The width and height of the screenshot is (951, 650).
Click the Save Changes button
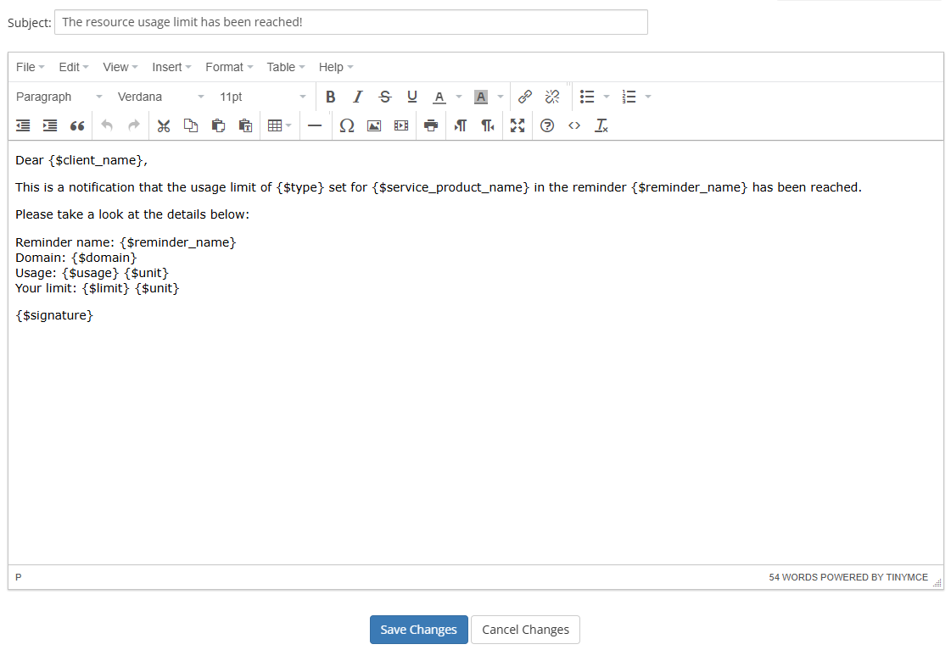[418, 630]
